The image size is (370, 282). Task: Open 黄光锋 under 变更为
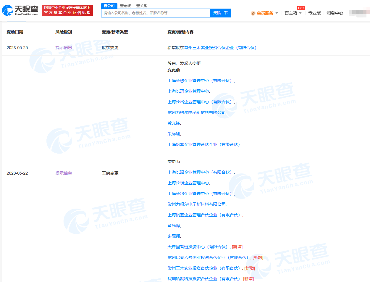pyautogui.click(x=174, y=225)
